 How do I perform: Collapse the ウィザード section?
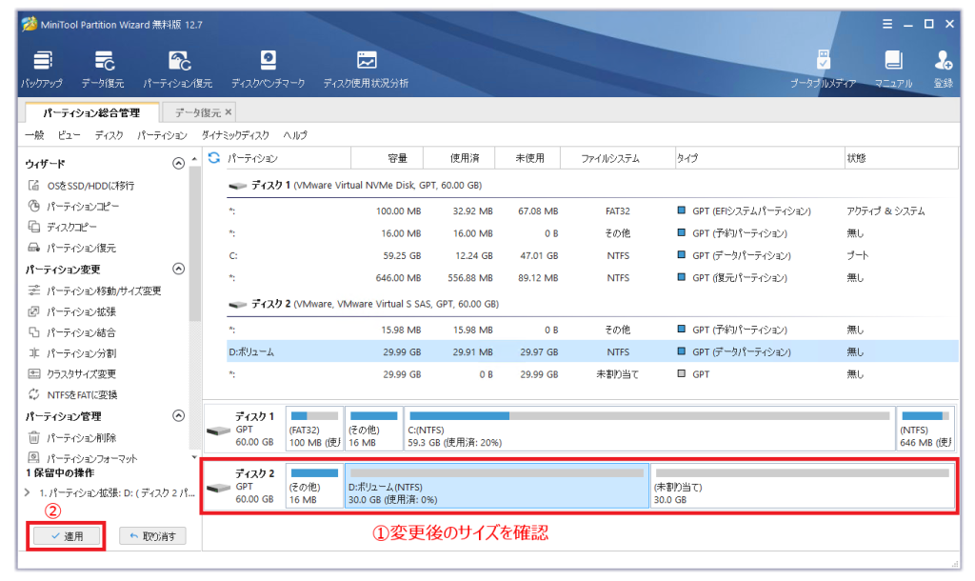click(x=178, y=164)
